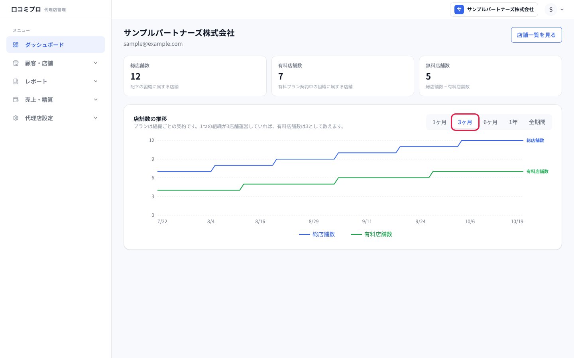Click the 店舗一覧を見る button
Screen dimensions: 574x358
537,35
